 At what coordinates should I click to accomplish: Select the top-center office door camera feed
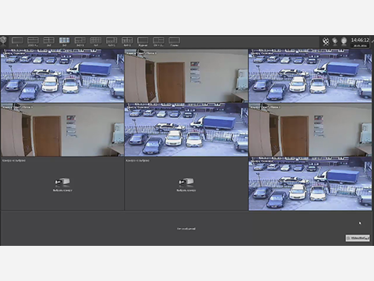186,76
